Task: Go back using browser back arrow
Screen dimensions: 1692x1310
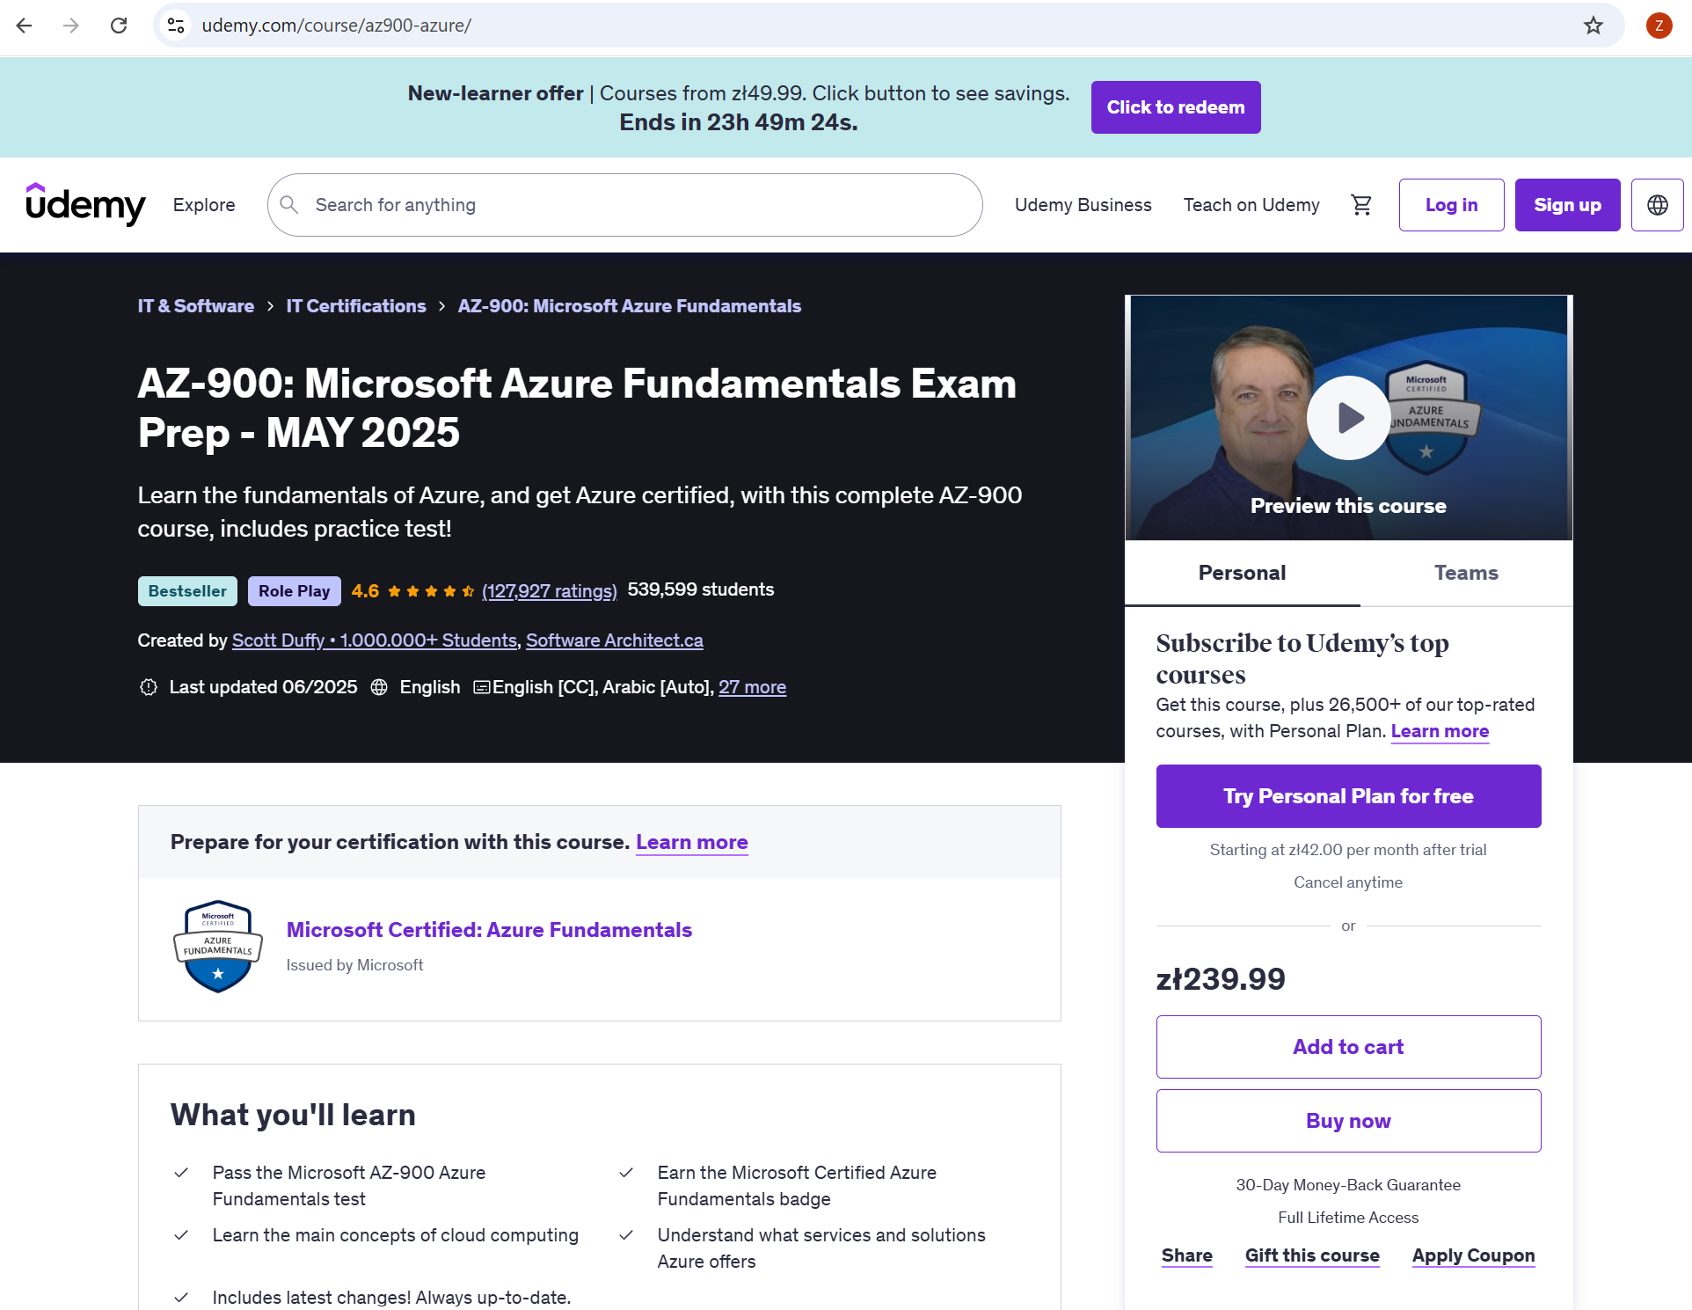Action: tap(24, 26)
